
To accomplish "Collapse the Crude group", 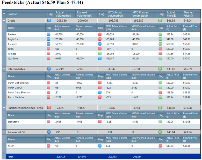I will click(x=4, y=20).
